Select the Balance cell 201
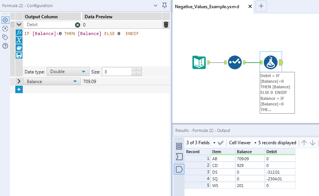The width and height of the screenshot is (319, 196). click(x=250, y=186)
